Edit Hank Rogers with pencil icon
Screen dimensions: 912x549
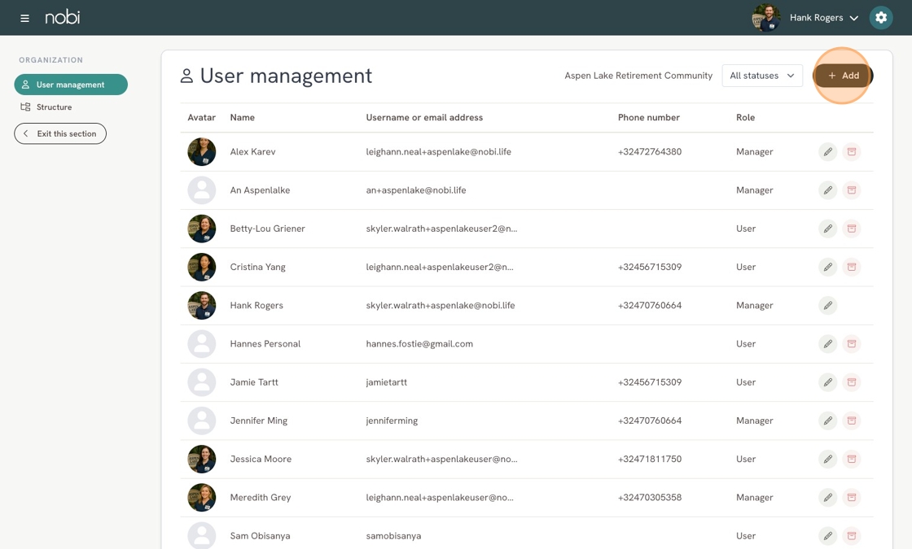tap(827, 306)
